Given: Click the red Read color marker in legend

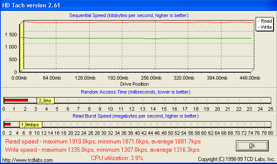Looking at the screenshot, I should [259, 21].
